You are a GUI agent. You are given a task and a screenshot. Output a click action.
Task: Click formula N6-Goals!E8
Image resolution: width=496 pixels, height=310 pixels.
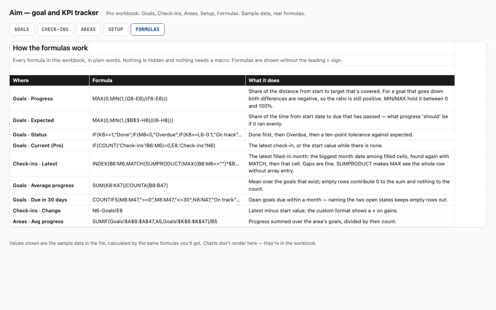(x=167, y=211)
